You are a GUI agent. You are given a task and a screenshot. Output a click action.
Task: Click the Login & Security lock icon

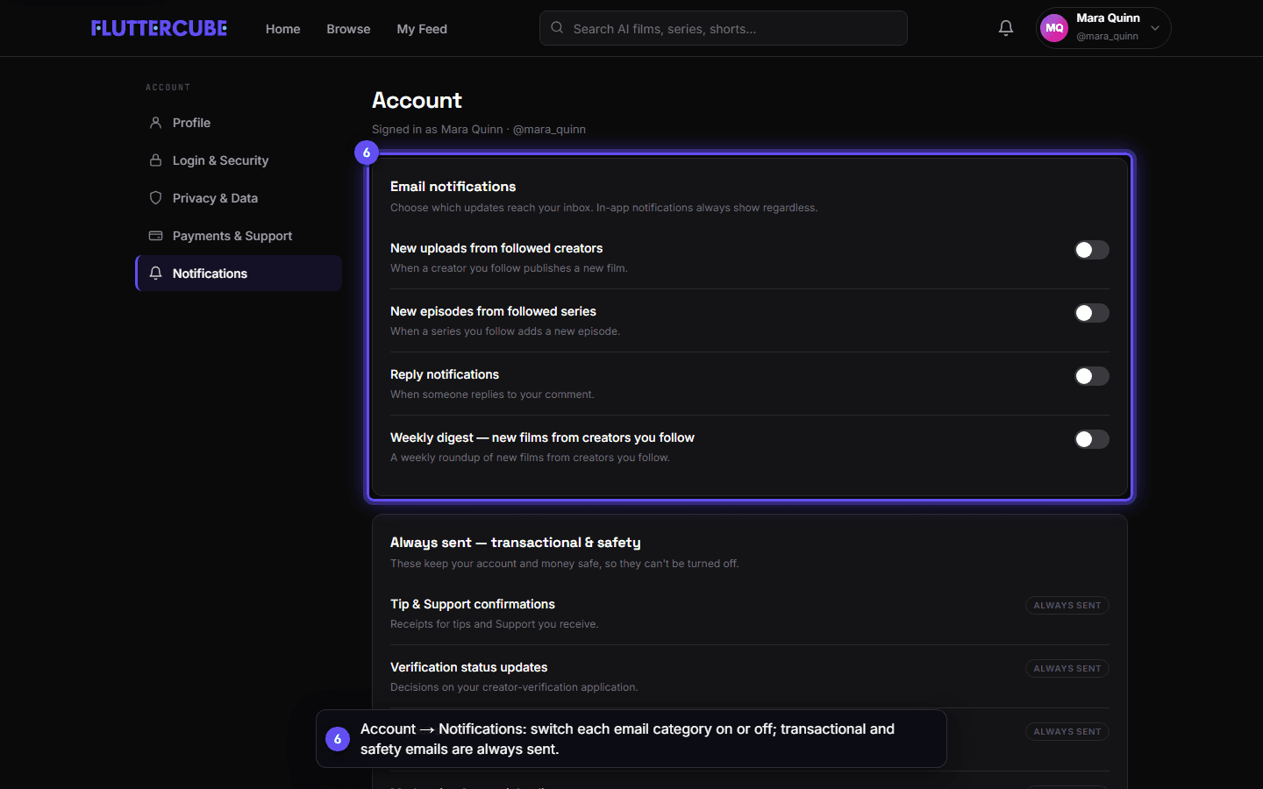pos(155,160)
